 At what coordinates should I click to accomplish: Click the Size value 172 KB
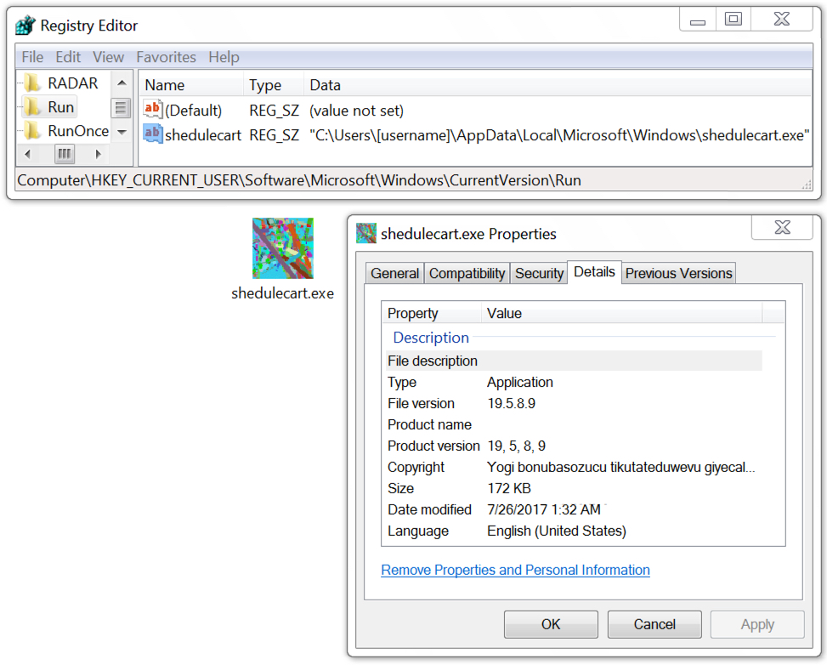click(509, 488)
